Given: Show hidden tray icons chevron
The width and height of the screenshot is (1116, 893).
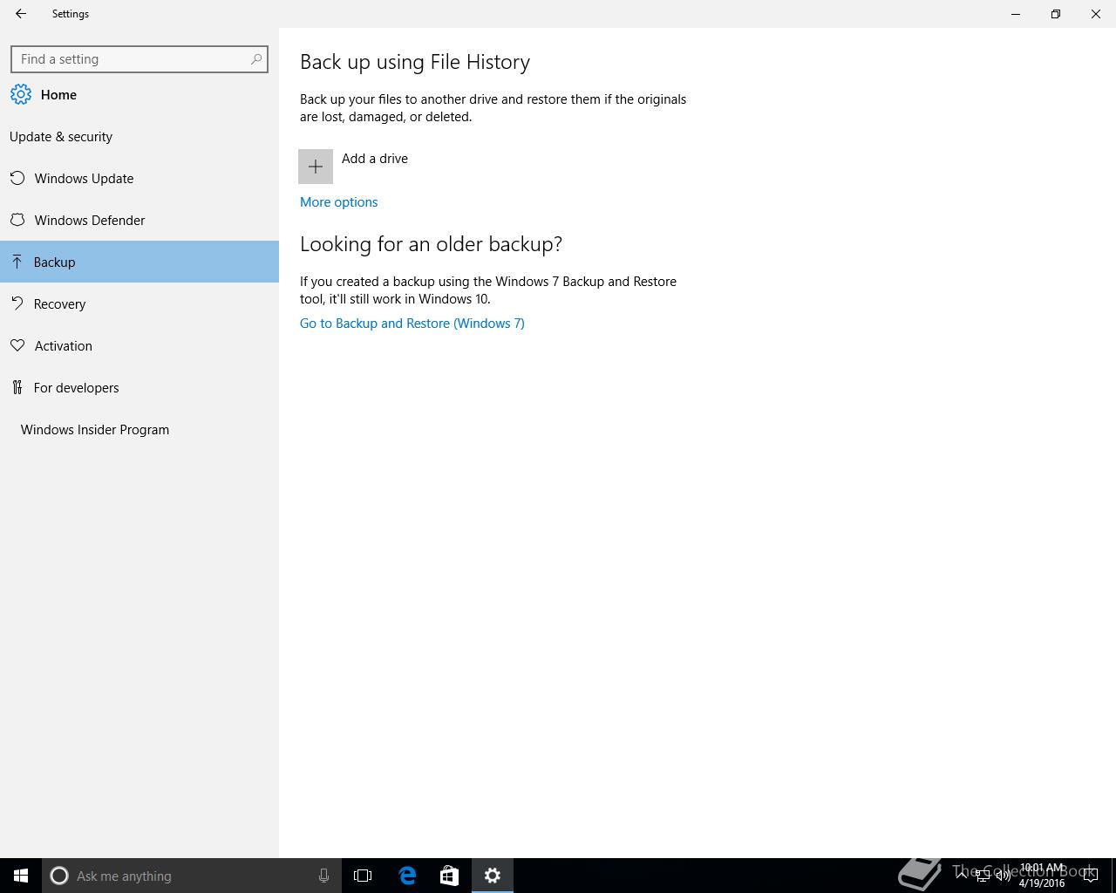Looking at the screenshot, I should pos(961,875).
